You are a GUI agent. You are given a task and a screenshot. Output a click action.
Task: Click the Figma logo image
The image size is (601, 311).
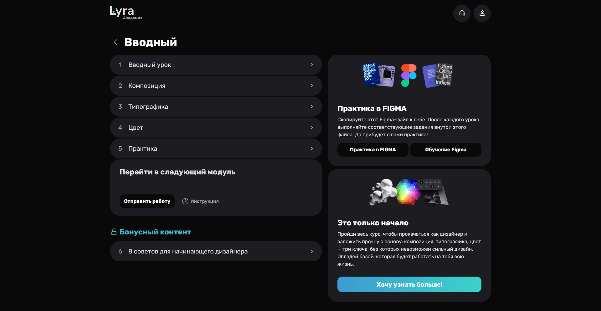pos(409,75)
